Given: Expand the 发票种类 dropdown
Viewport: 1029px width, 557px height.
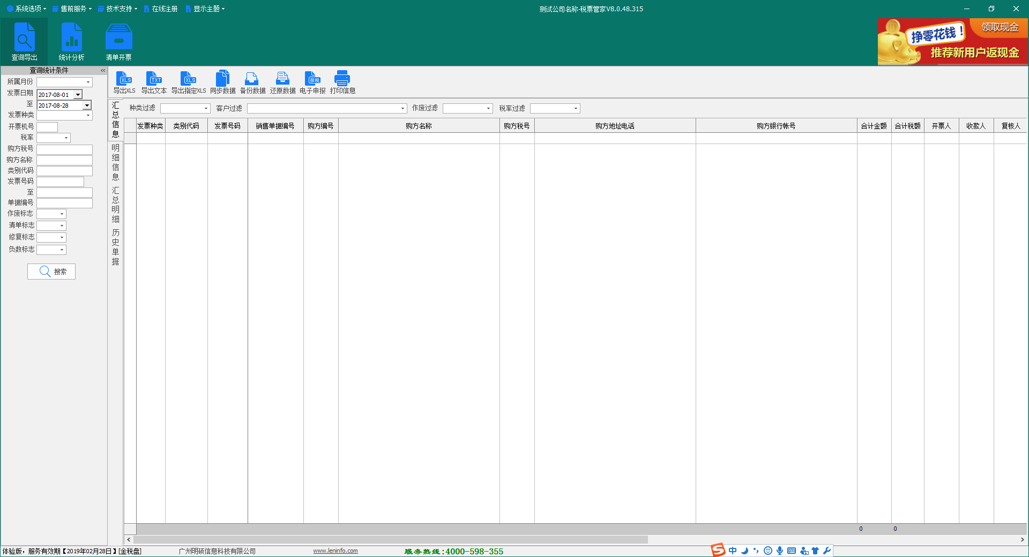Looking at the screenshot, I should click(x=88, y=115).
